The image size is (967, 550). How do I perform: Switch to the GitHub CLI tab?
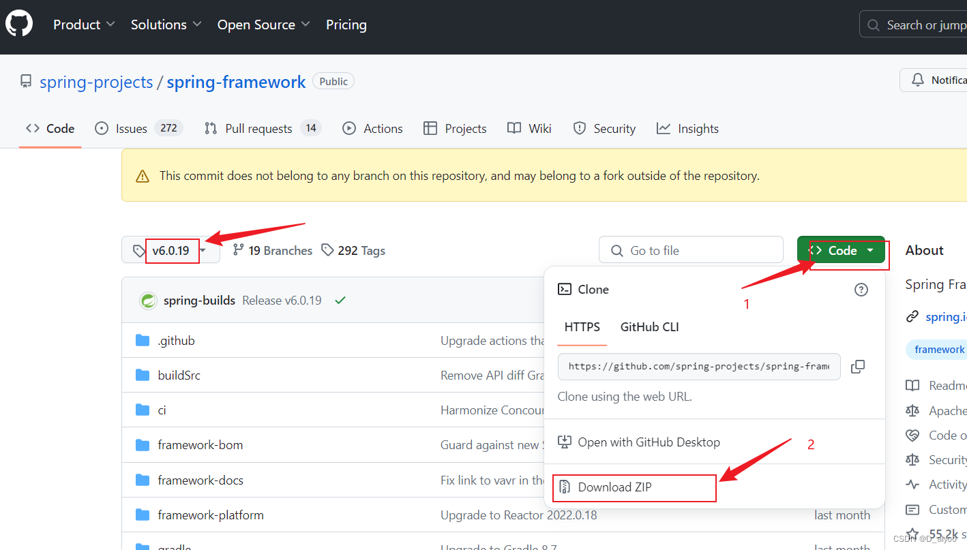[649, 326]
